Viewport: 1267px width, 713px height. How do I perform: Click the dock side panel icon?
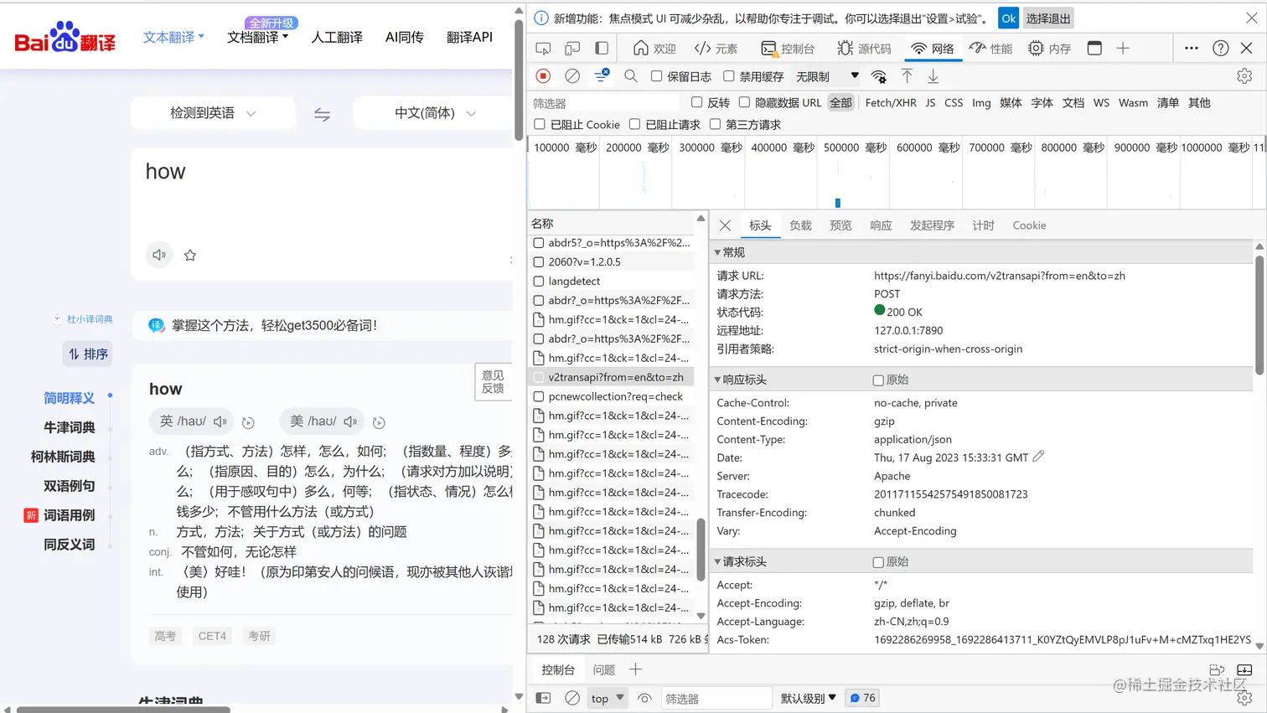(602, 49)
